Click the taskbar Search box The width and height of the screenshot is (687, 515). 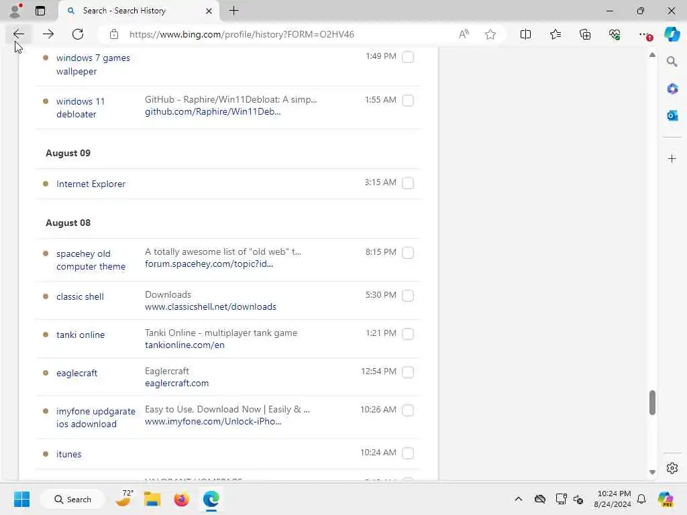(x=72, y=499)
